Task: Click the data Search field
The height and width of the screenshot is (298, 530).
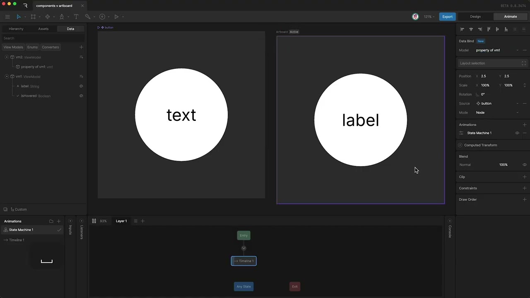Action: tap(43, 38)
